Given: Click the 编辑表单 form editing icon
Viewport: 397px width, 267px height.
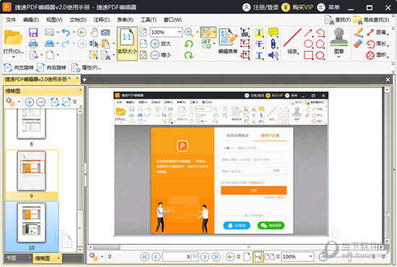Looking at the screenshot, I should (x=228, y=41).
